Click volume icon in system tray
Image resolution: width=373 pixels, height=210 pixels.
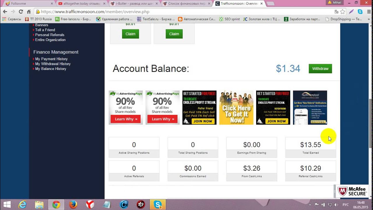337,205
